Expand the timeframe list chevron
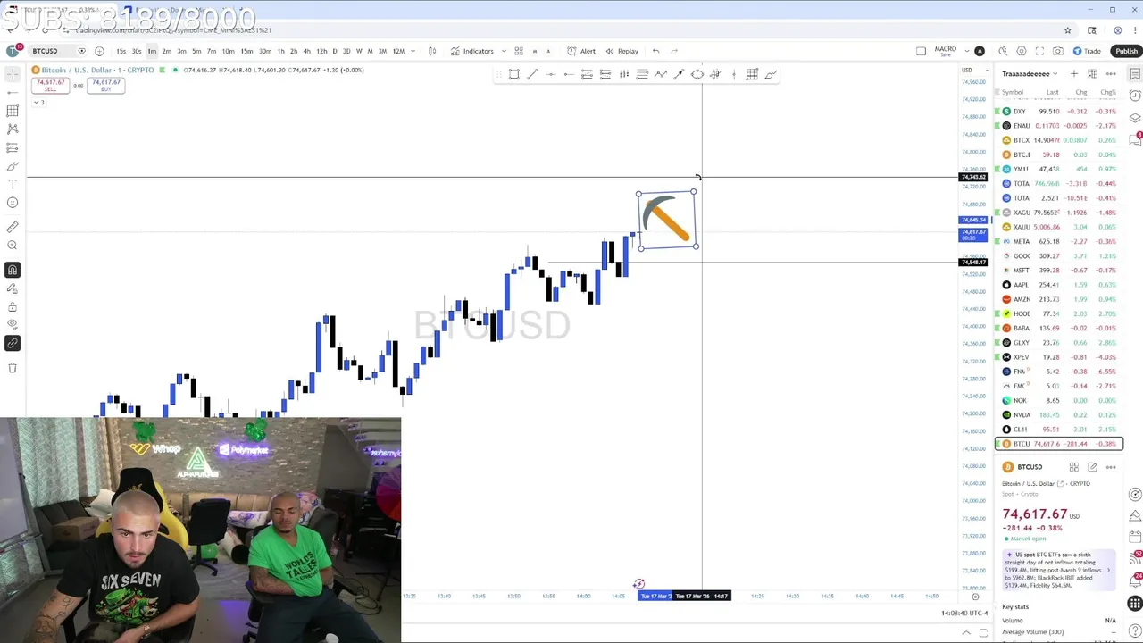This screenshot has height=643, width=1143. (411, 51)
